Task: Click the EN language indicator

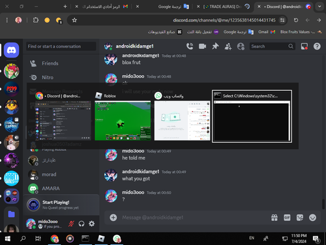Action: [252, 238]
